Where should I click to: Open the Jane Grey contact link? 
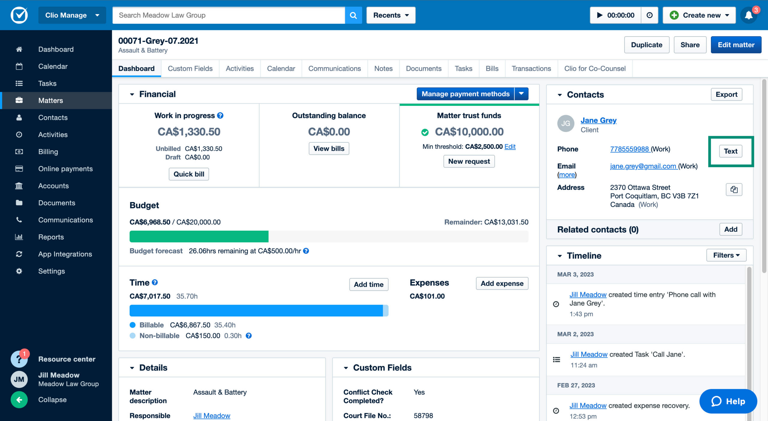tap(598, 120)
